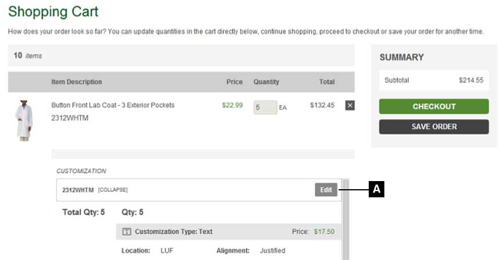This screenshot has width=498, height=260.
Task: Proceed with the green CHECKOUT button
Action: [x=434, y=107]
